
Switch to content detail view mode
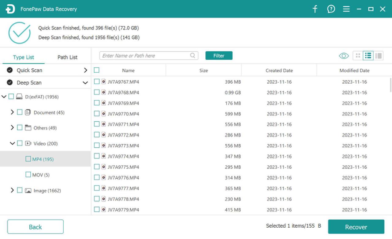pos(379,56)
